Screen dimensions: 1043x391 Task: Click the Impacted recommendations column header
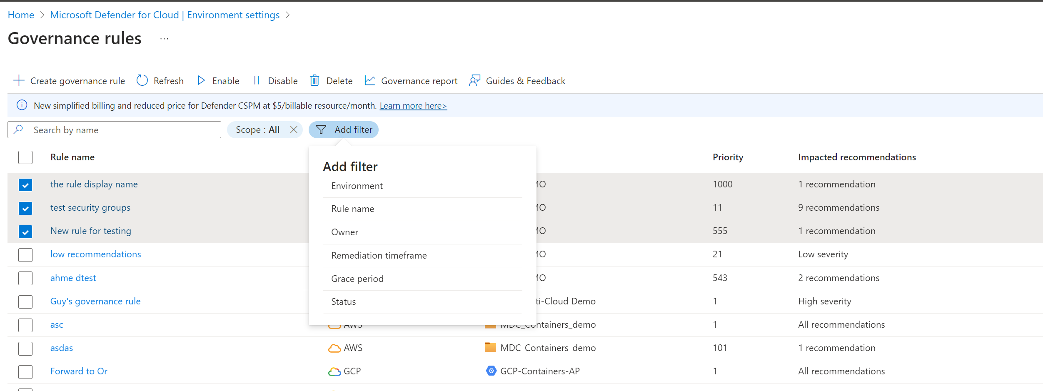(x=857, y=157)
